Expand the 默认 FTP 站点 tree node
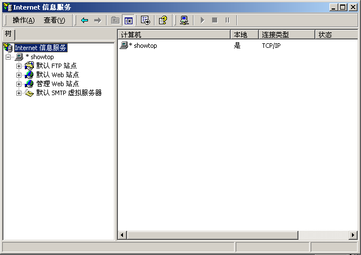361x255 pixels. point(19,66)
